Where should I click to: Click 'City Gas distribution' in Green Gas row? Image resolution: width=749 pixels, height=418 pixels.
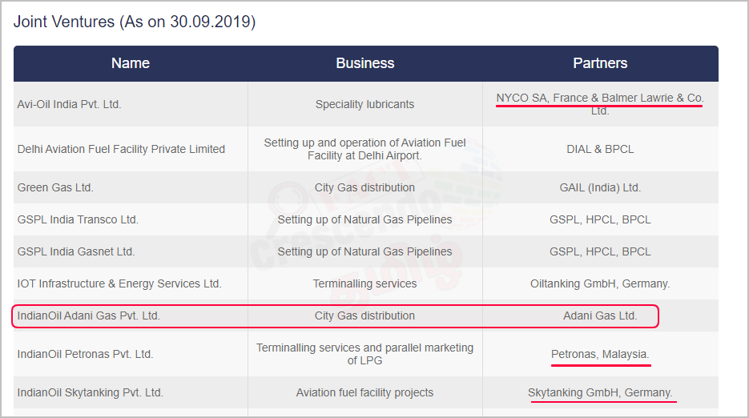[x=365, y=187]
